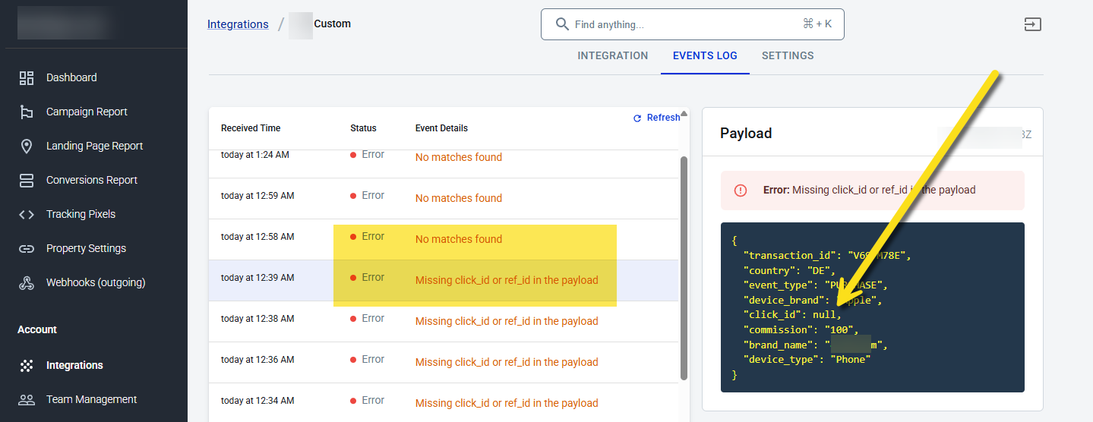Click the Team Management people icon
Screen dimensions: 1093x422
point(27,399)
